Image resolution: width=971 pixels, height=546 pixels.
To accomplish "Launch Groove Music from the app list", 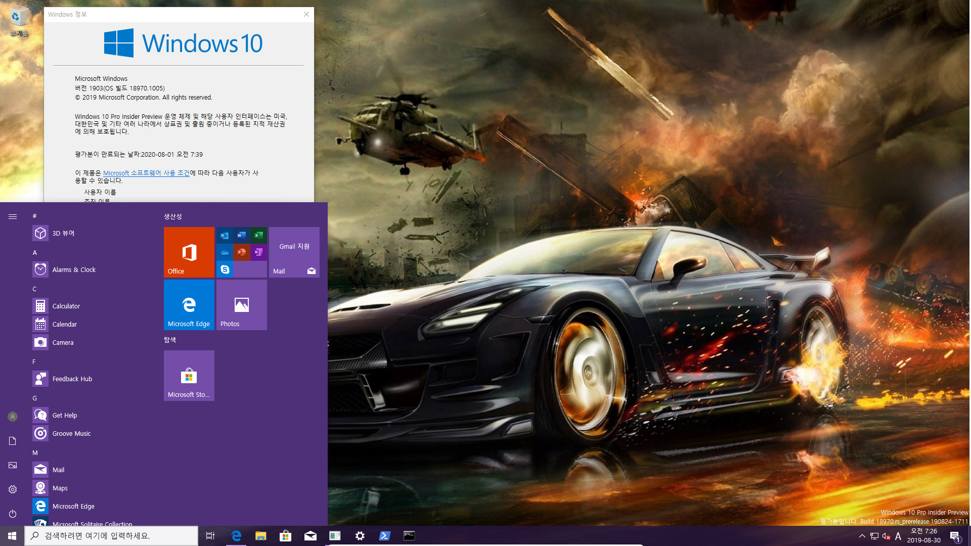I will pos(91,433).
